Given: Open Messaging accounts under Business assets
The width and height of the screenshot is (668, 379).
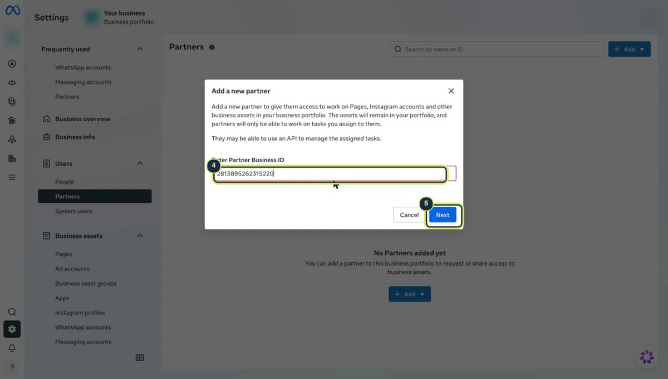Looking at the screenshot, I should point(83,342).
